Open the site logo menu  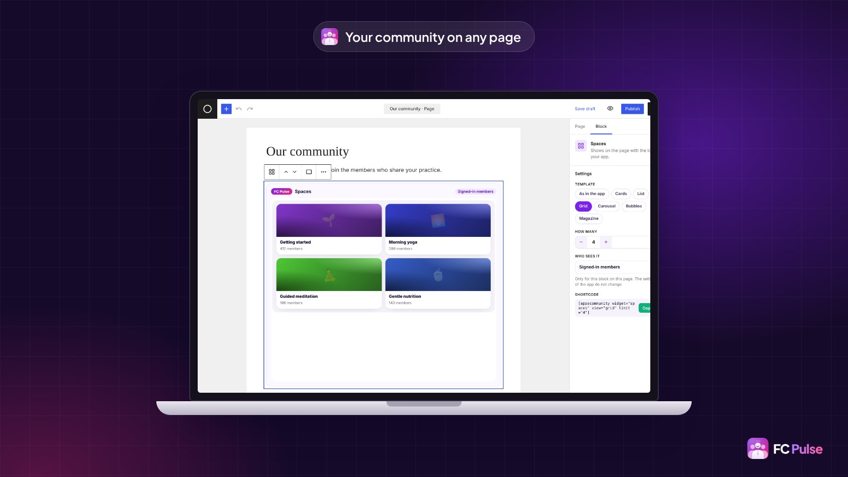pyautogui.click(x=207, y=109)
